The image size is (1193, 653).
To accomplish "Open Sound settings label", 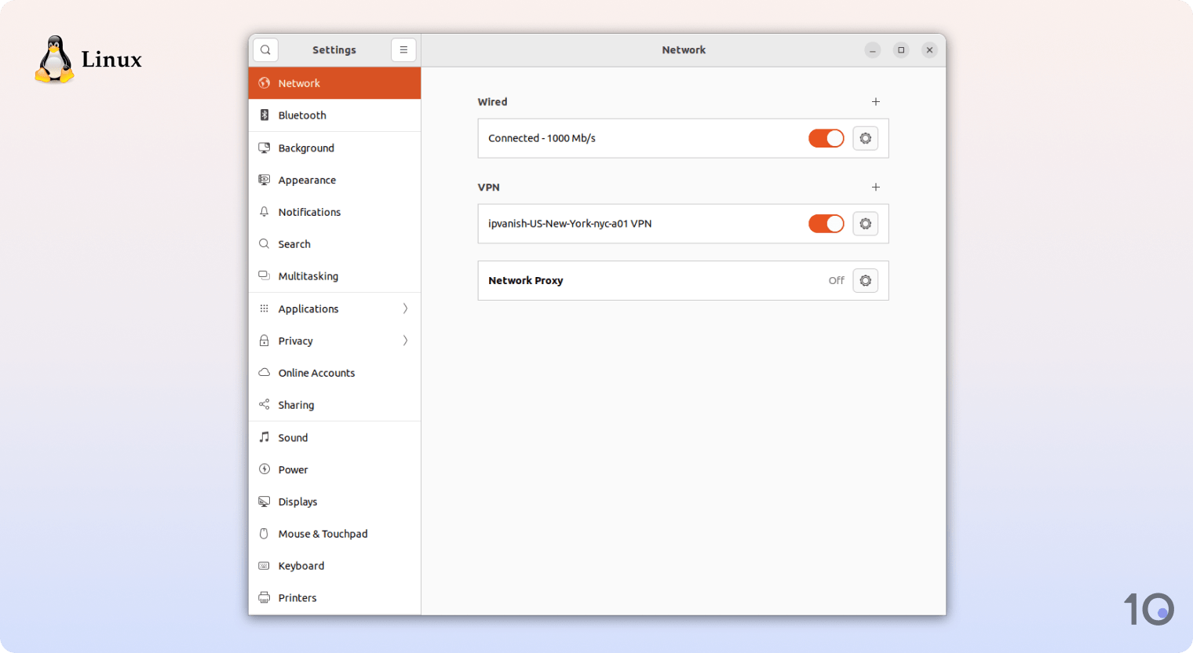I will pyautogui.click(x=293, y=438).
